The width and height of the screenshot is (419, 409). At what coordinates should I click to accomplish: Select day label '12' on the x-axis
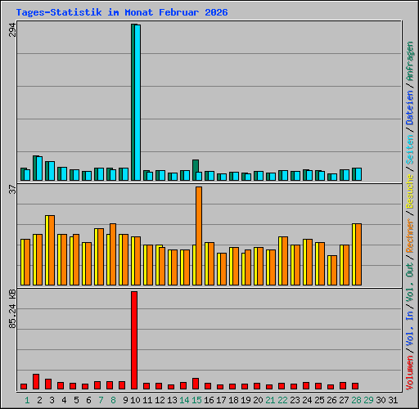tap(160, 400)
